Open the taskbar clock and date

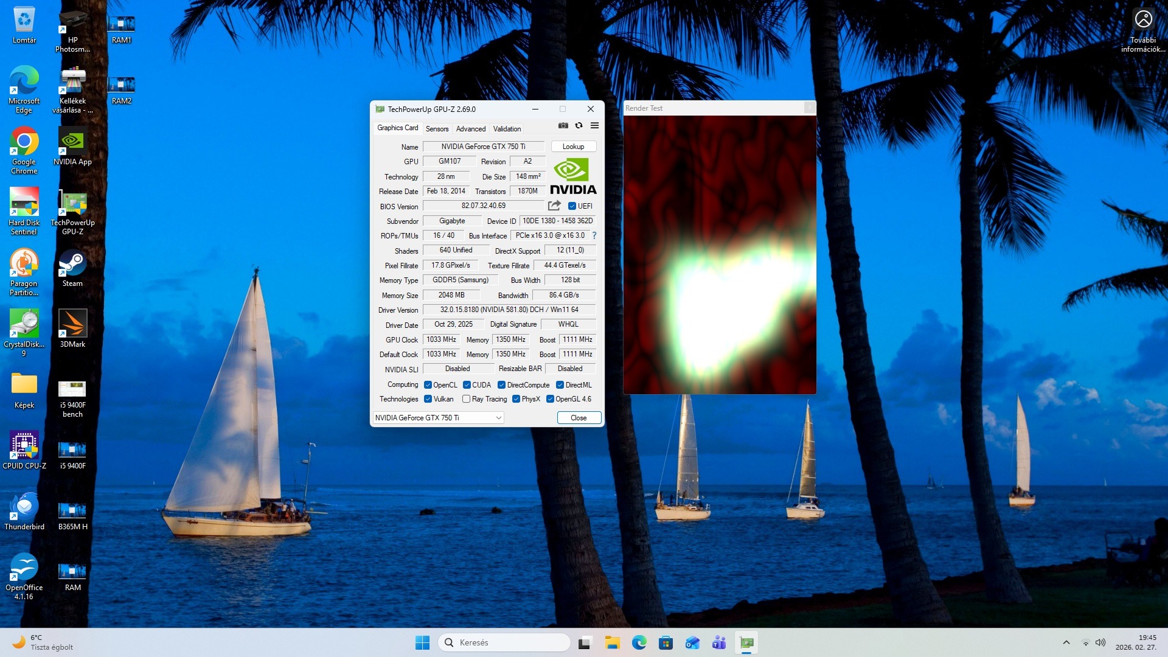1135,642
